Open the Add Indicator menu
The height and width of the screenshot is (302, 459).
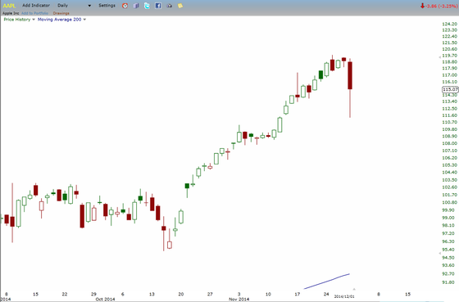pyautogui.click(x=36, y=5)
